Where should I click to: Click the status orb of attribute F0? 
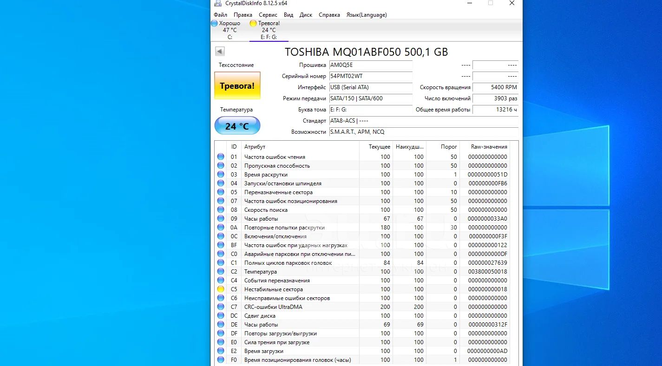click(221, 359)
